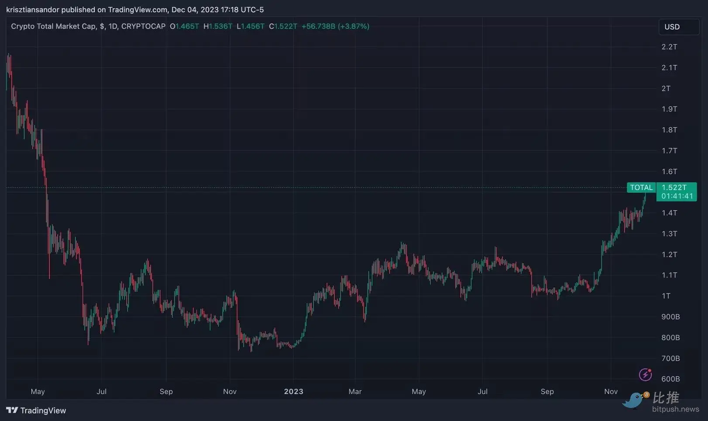Click the high value H1.536T in the legend
The width and height of the screenshot is (708, 421).
218,26
